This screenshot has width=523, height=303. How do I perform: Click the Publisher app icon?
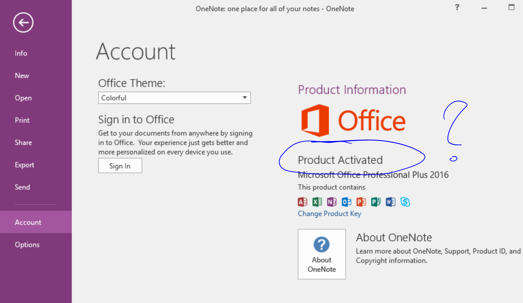tap(376, 202)
